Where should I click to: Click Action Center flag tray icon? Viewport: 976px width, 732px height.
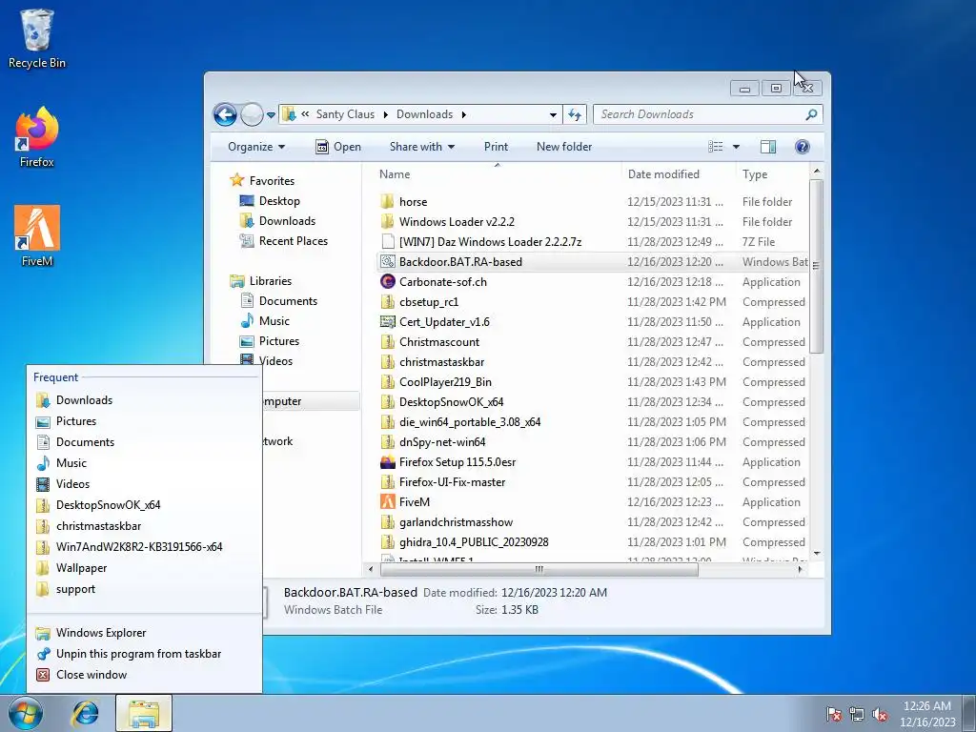833,714
